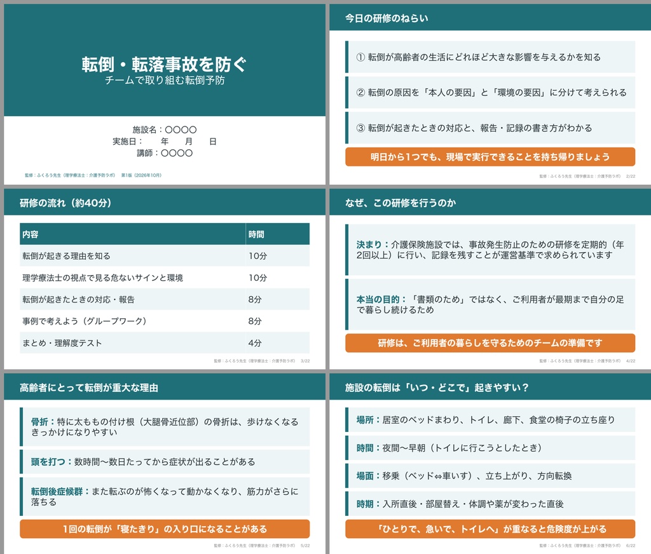Click table row 転倒が起きる理由を知る
Image resolution: width=651 pixels, height=554 pixels.
pyautogui.click(x=165, y=255)
